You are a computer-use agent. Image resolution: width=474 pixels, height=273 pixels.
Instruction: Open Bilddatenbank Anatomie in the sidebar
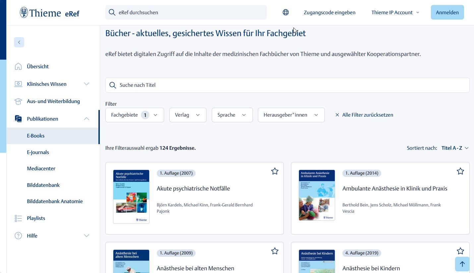(55, 201)
